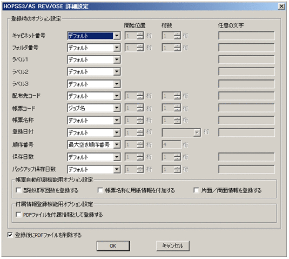Click キャビネット番号 digits count spinner
Viewport: 289px width, 259px height.
171,36
